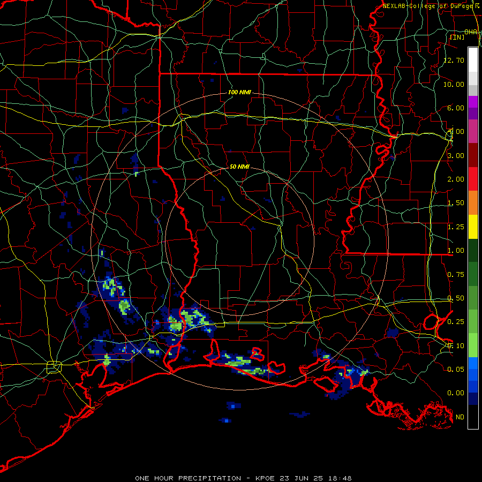The height and width of the screenshot is (482, 482).
Task: Click the 0.75 legend value
Action: 456,275
